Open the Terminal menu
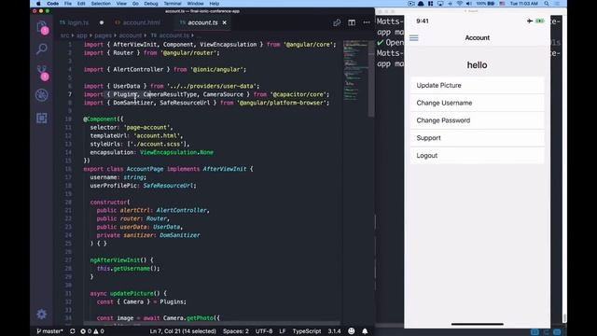 pos(173,4)
